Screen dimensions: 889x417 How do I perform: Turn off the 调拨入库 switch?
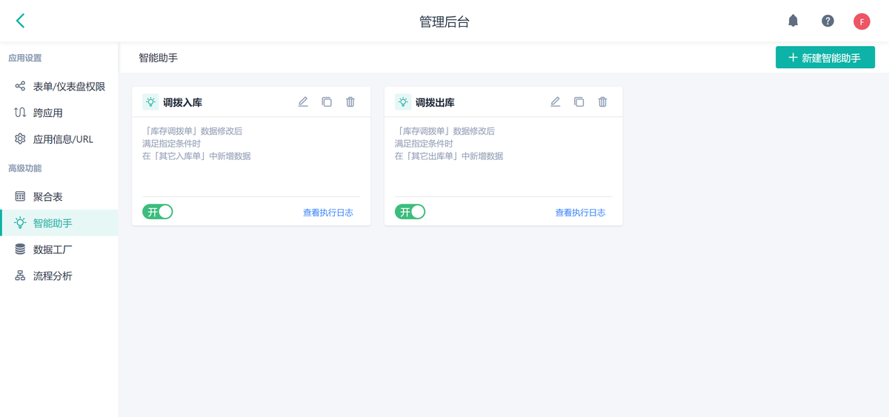click(157, 212)
